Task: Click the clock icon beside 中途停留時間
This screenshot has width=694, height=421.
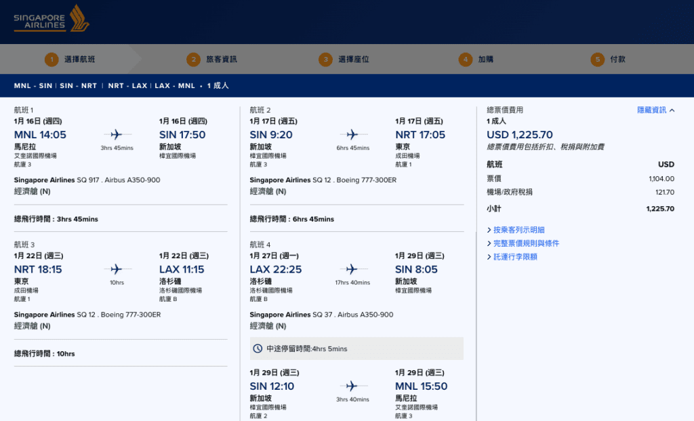Action: point(258,348)
